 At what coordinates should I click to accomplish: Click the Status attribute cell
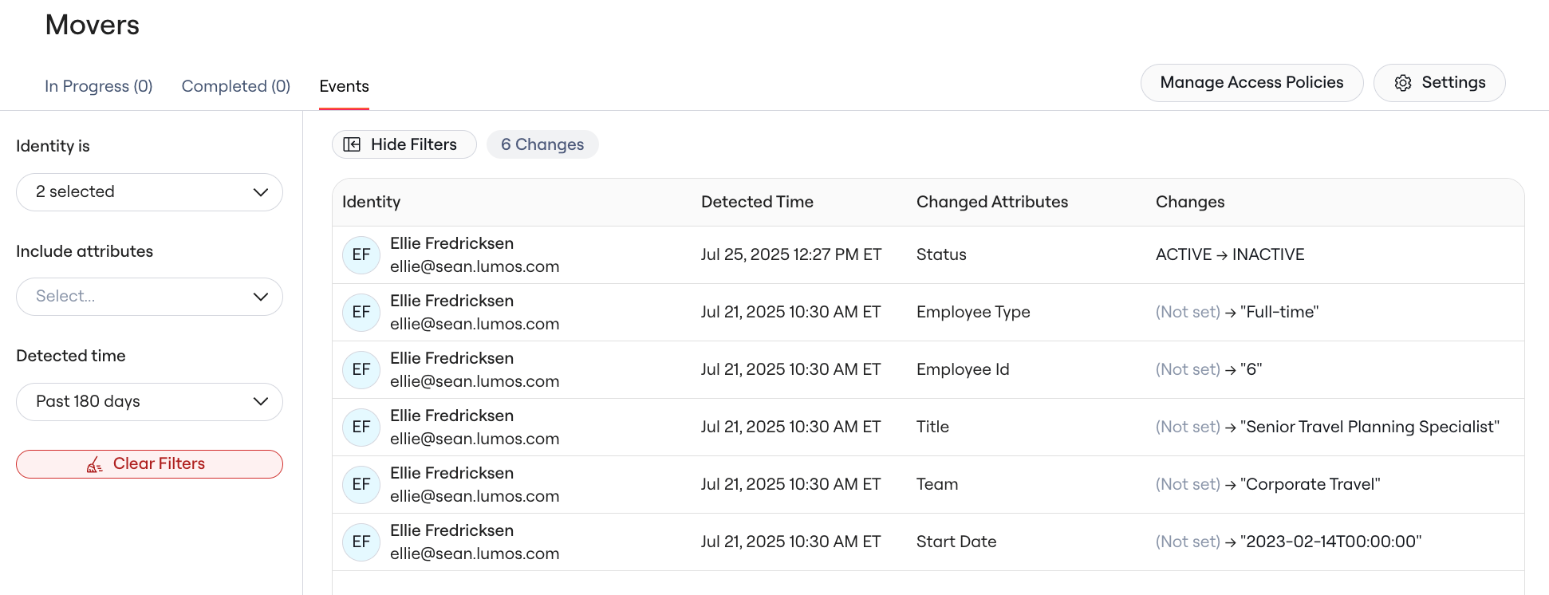point(941,254)
